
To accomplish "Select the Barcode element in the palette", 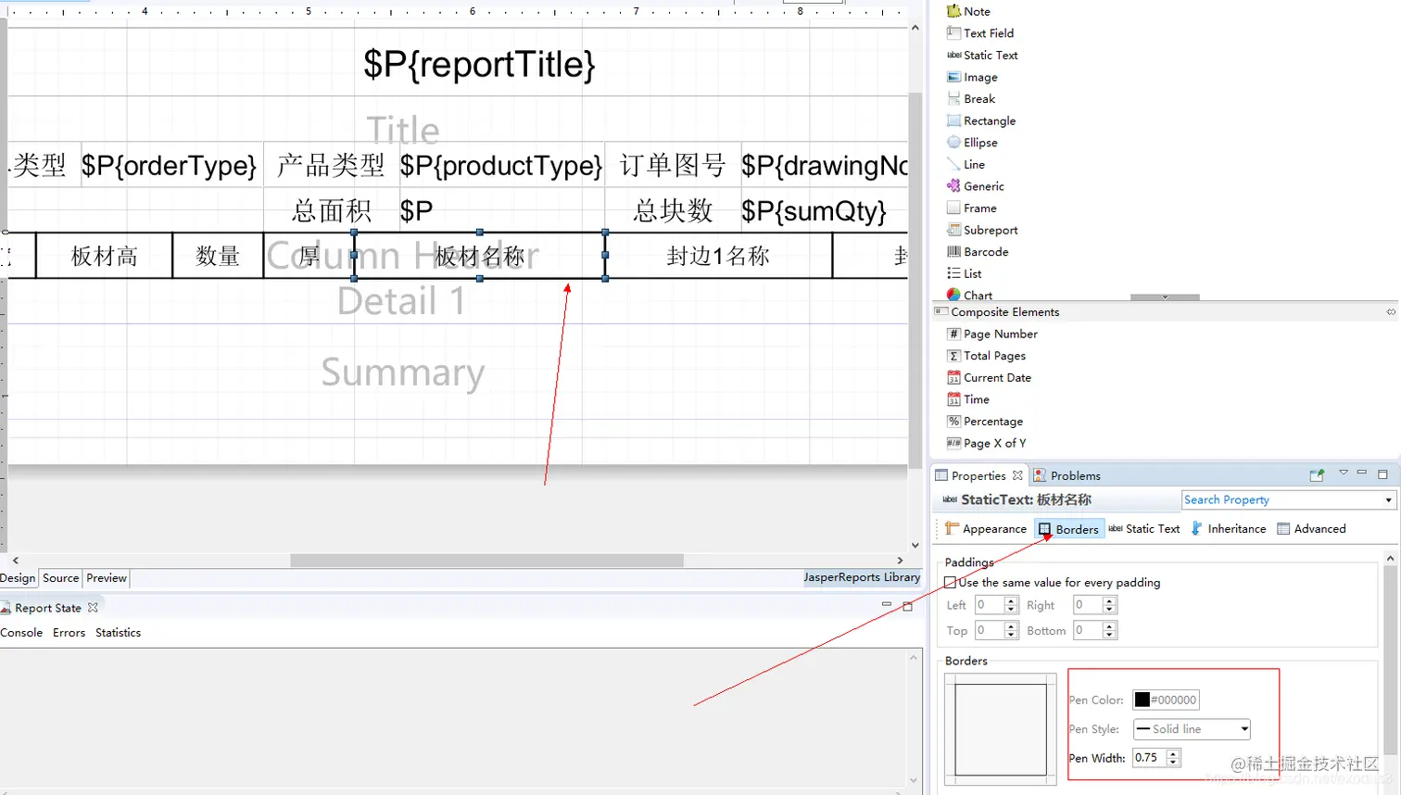I will 978,252.
